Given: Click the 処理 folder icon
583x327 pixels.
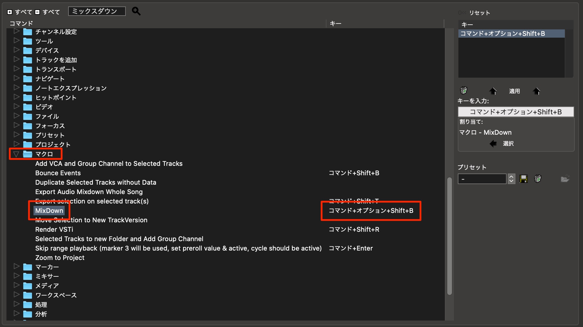Looking at the screenshot, I should 28,305.
